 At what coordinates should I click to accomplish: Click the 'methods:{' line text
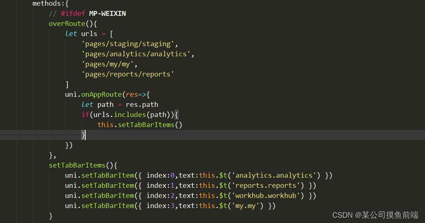click(50, 4)
